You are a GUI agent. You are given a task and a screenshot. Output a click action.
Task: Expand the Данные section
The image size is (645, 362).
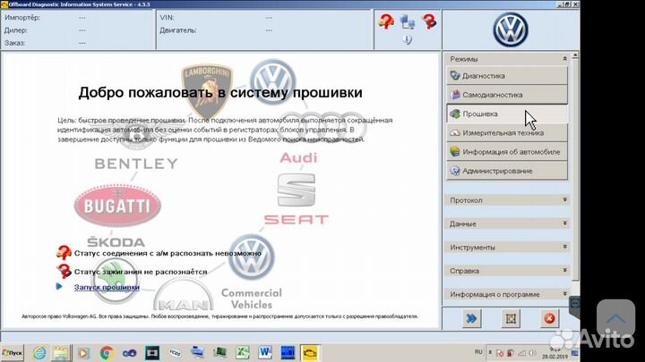point(564,223)
